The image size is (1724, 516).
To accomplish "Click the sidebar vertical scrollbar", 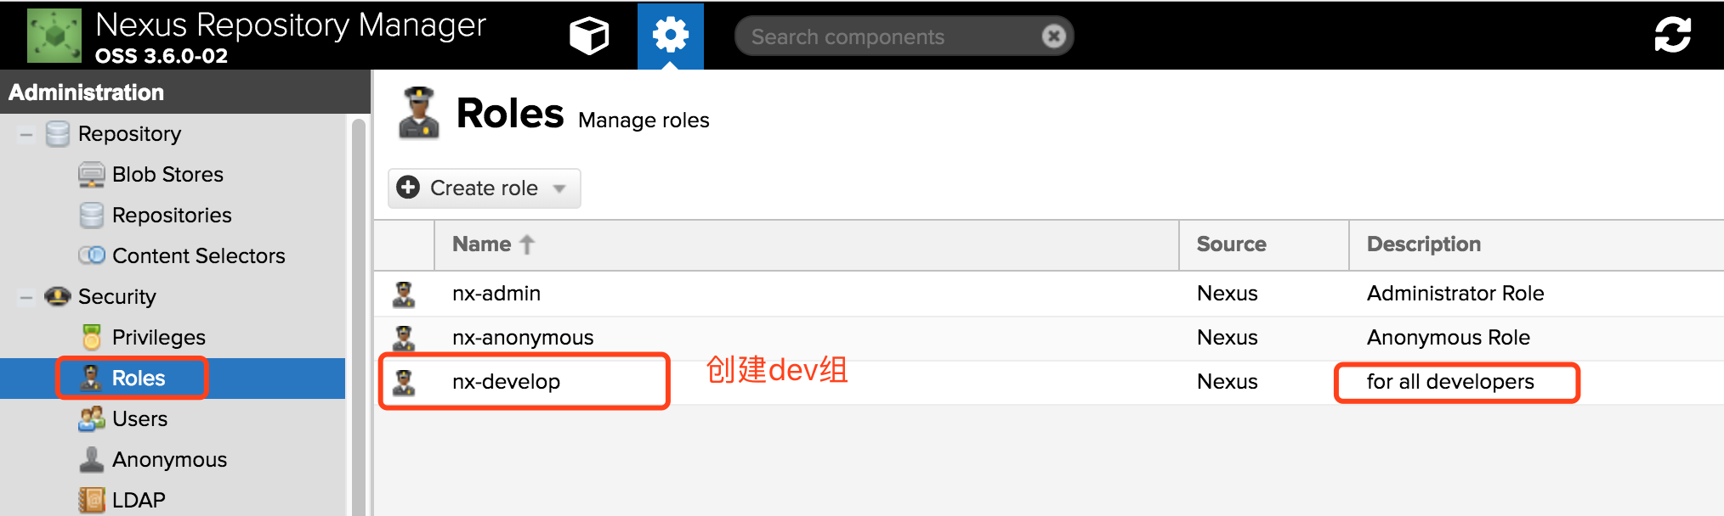I will pos(358,314).
